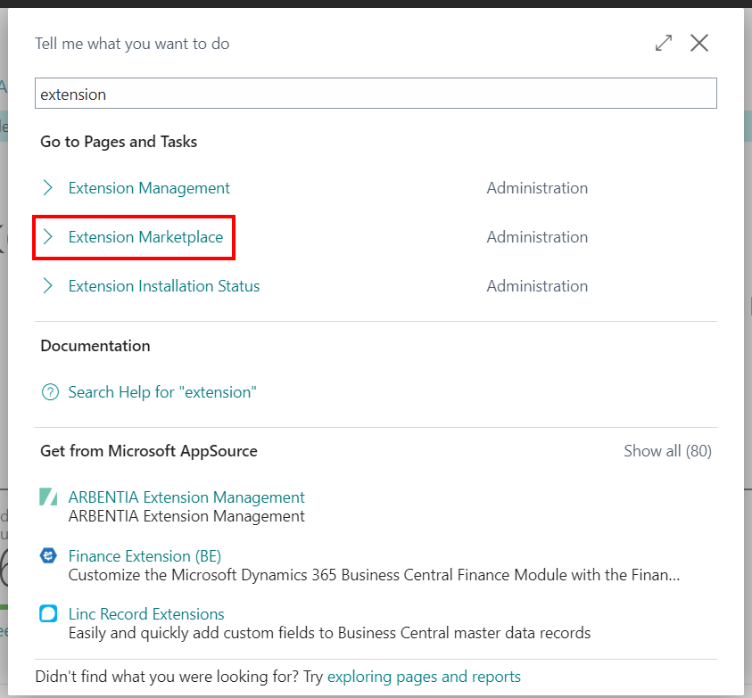Click the Finance Extension (BE) icon
The width and height of the screenshot is (752, 698).
(48, 555)
